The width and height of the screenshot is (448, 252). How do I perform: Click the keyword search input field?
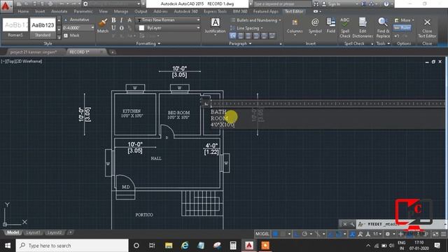pos(281,4)
